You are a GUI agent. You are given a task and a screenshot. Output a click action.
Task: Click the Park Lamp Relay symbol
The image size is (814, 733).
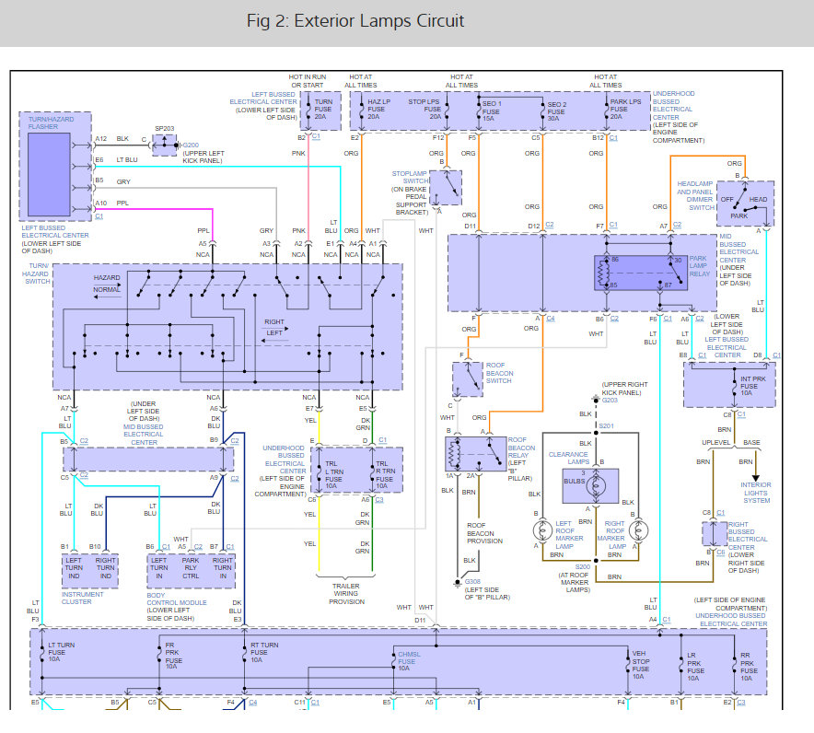coord(641,272)
